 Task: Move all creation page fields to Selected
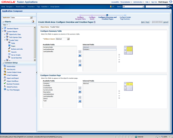point(80,92)
